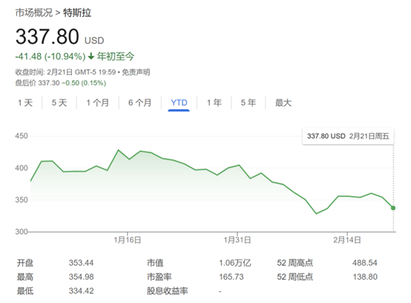Screen dimensions: 411x303
Task: Click the 特斯拉 breadcrumb title
Action: tap(77, 13)
